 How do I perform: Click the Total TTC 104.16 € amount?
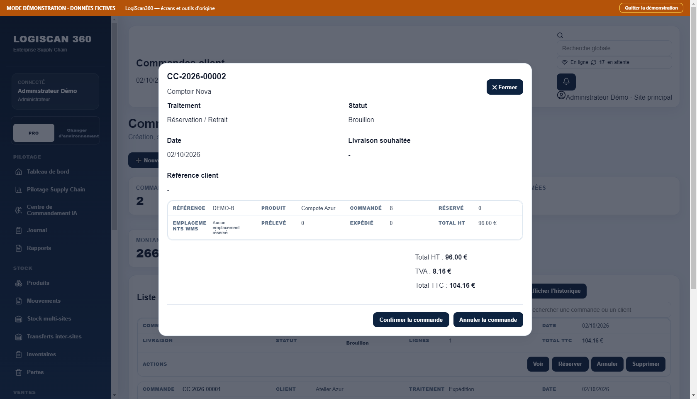coord(462,286)
